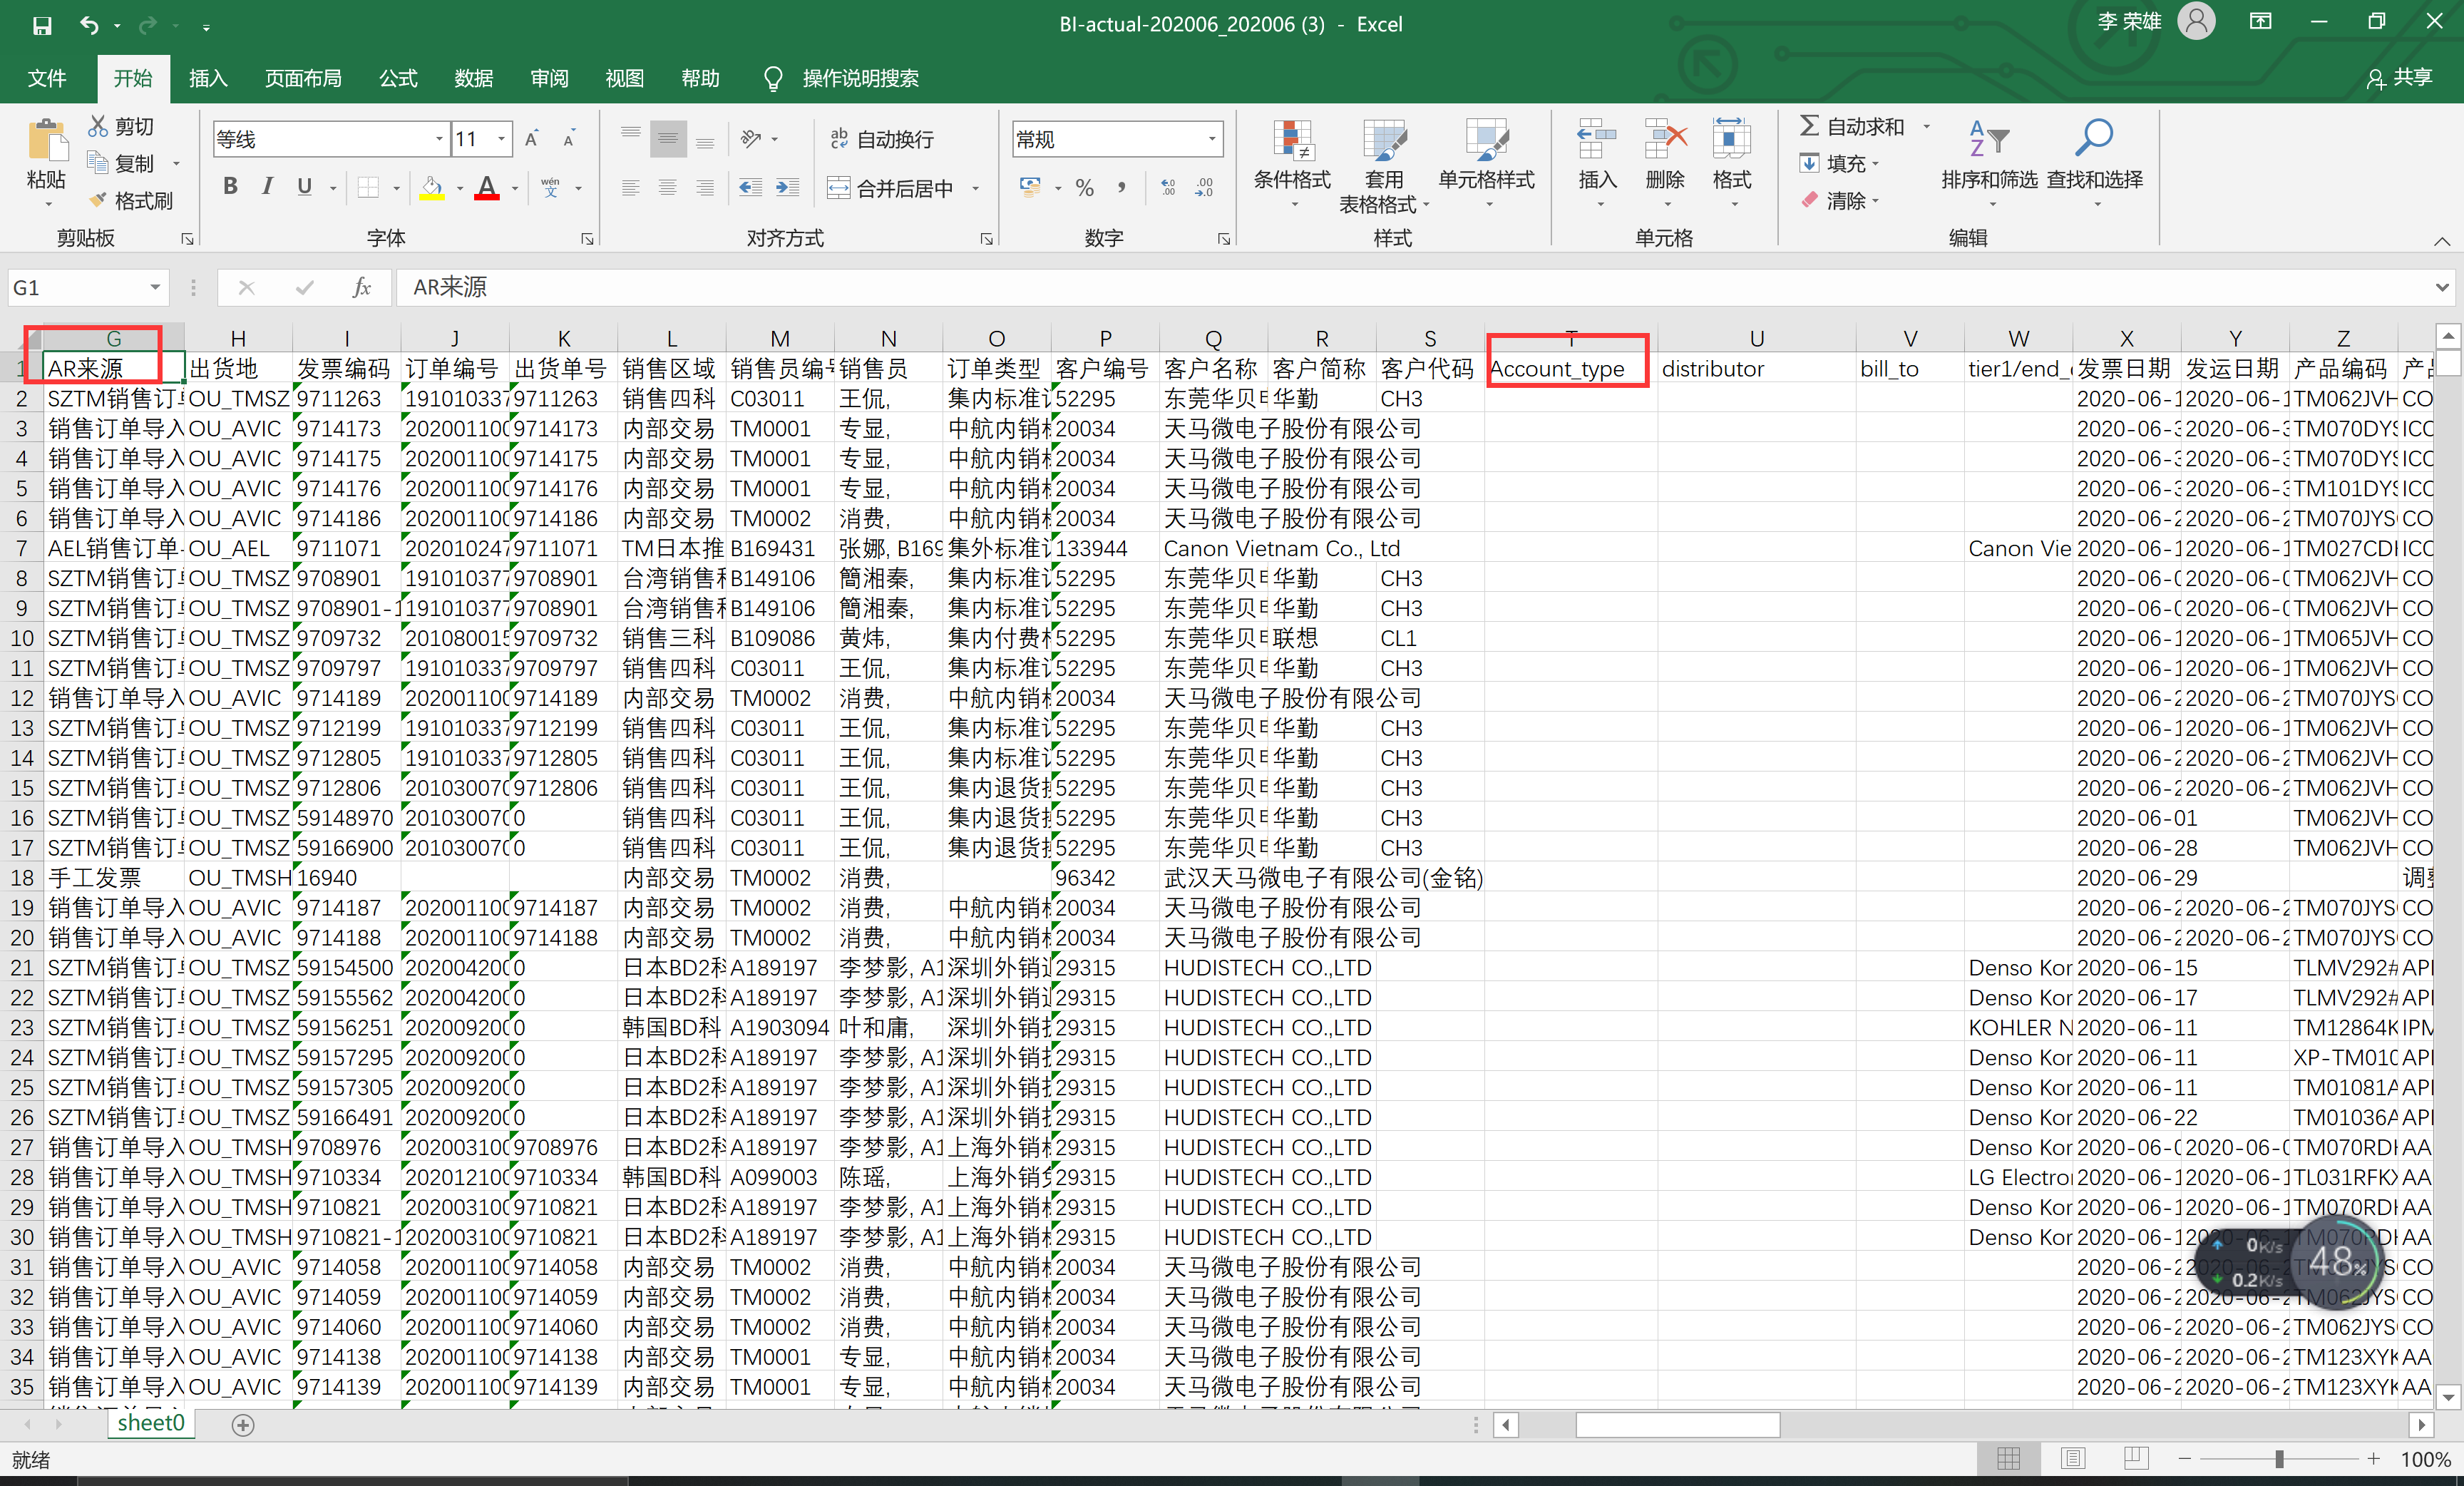
Task: Switch to Page Break Preview view
Action: (2136, 1459)
